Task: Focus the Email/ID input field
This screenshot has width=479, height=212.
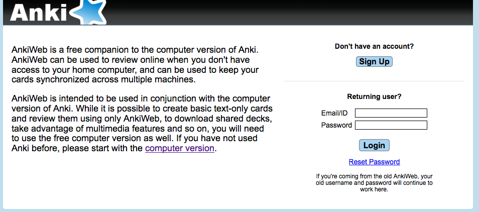Action: pyautogui.click(x=391, y=113)
